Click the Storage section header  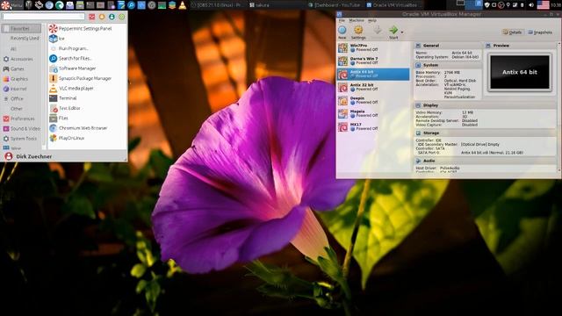click(485, 133)
